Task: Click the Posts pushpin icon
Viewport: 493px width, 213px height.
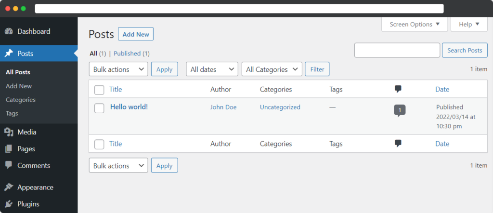Action: (9, 53)
